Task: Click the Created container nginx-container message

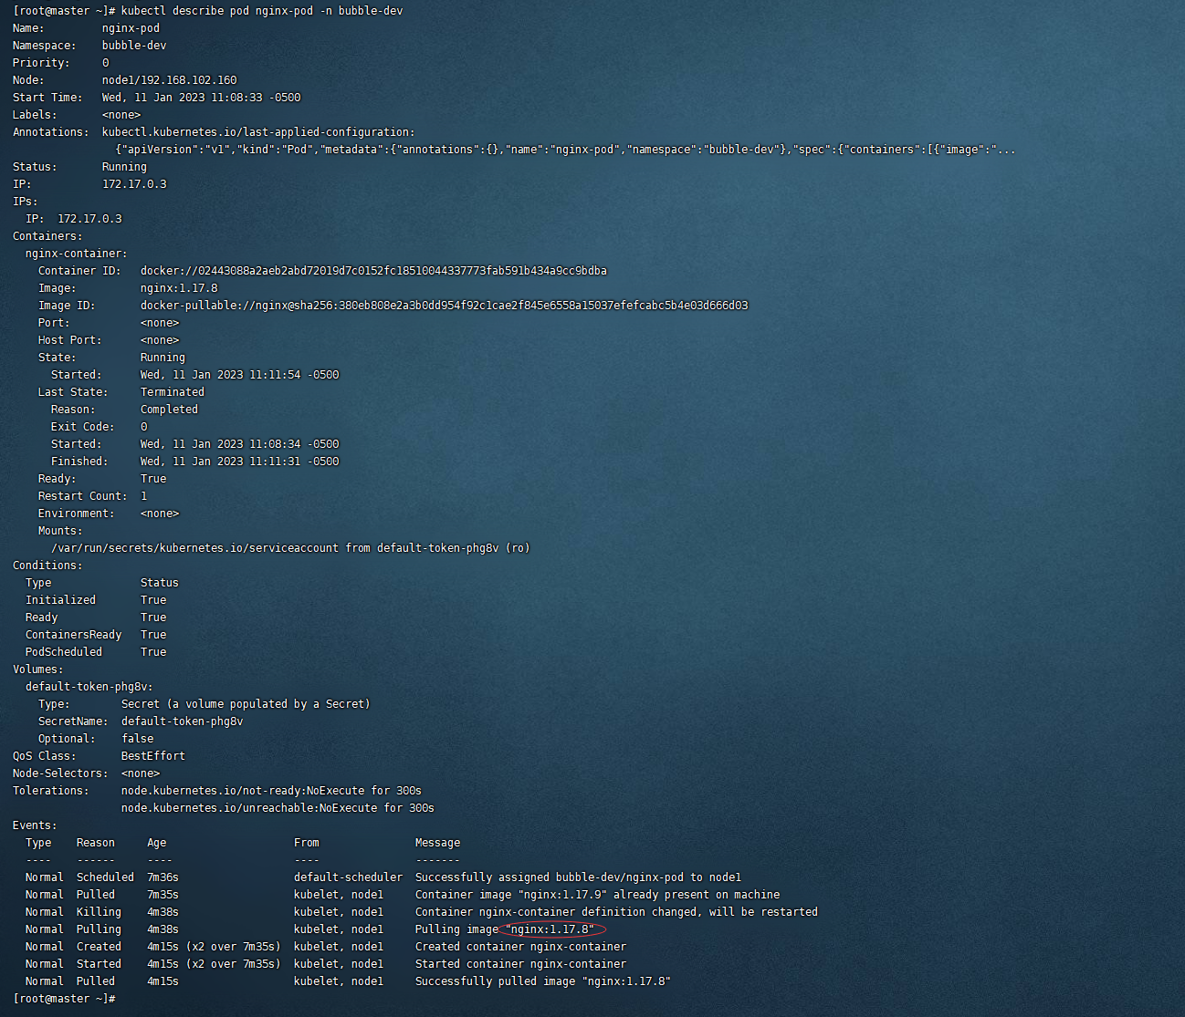Action: (x=521, y=947)
